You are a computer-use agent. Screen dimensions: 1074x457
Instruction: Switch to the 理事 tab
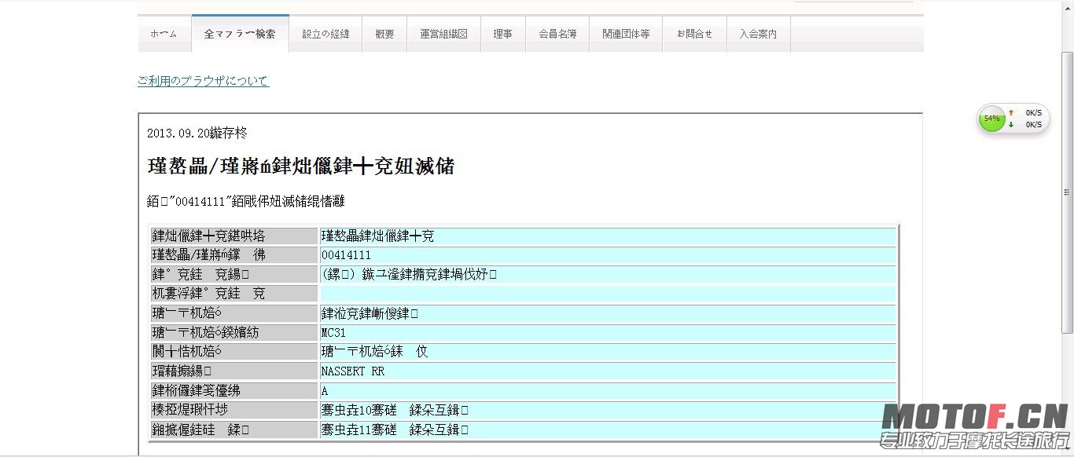click(503, 34)
